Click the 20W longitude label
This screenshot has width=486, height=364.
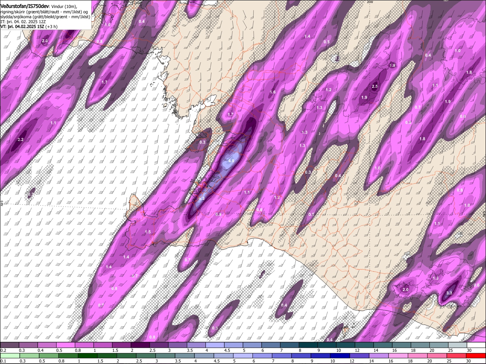tap(370, 2)
